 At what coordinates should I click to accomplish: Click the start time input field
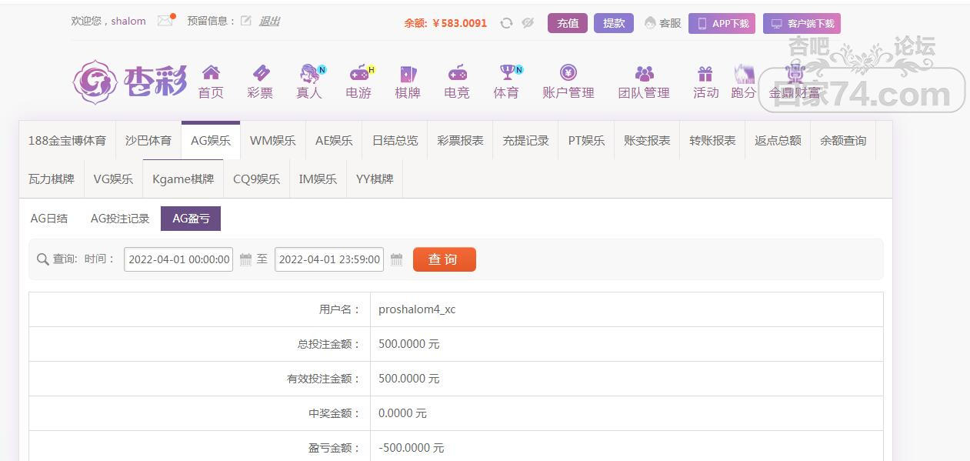point(178,259)
